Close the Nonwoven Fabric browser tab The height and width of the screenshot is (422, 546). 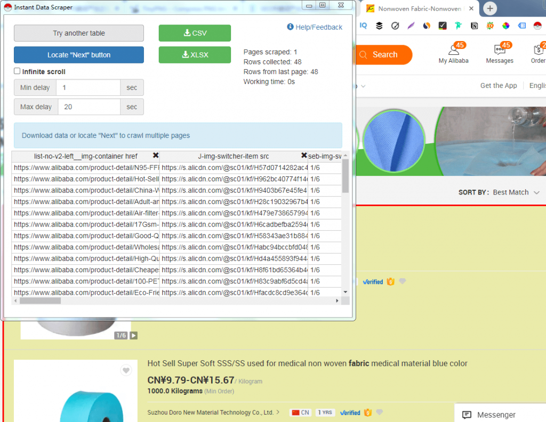pos(471,9)
